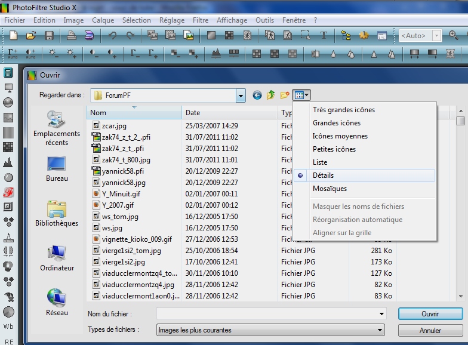Open Emplacements récents location

click(x=57, y=128)
